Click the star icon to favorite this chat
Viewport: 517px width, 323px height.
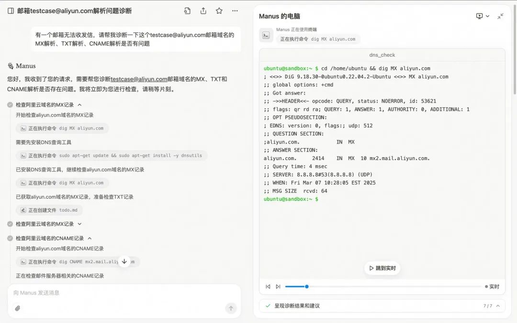[x=219, y=11]
